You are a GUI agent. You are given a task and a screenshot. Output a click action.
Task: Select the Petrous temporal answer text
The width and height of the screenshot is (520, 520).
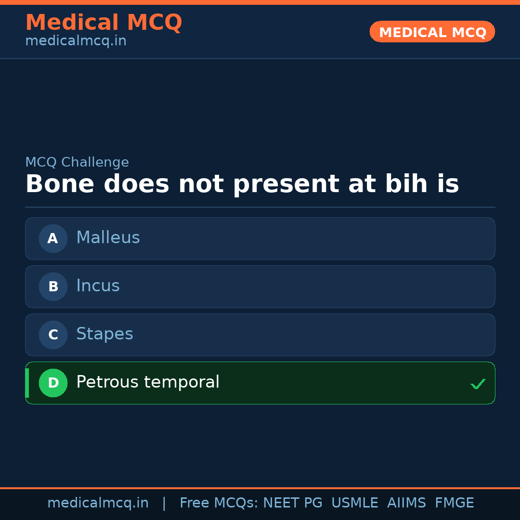[148, 382]
